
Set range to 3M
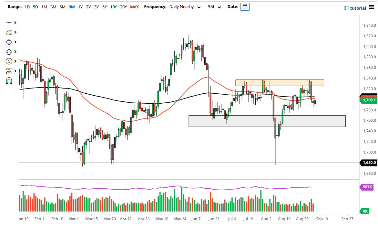click(x=53, y=7)
